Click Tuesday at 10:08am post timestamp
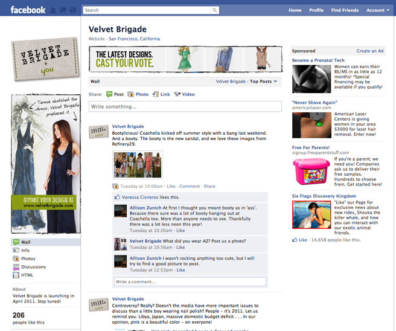This screenshot has height=331, width=396. coord(141,186)
